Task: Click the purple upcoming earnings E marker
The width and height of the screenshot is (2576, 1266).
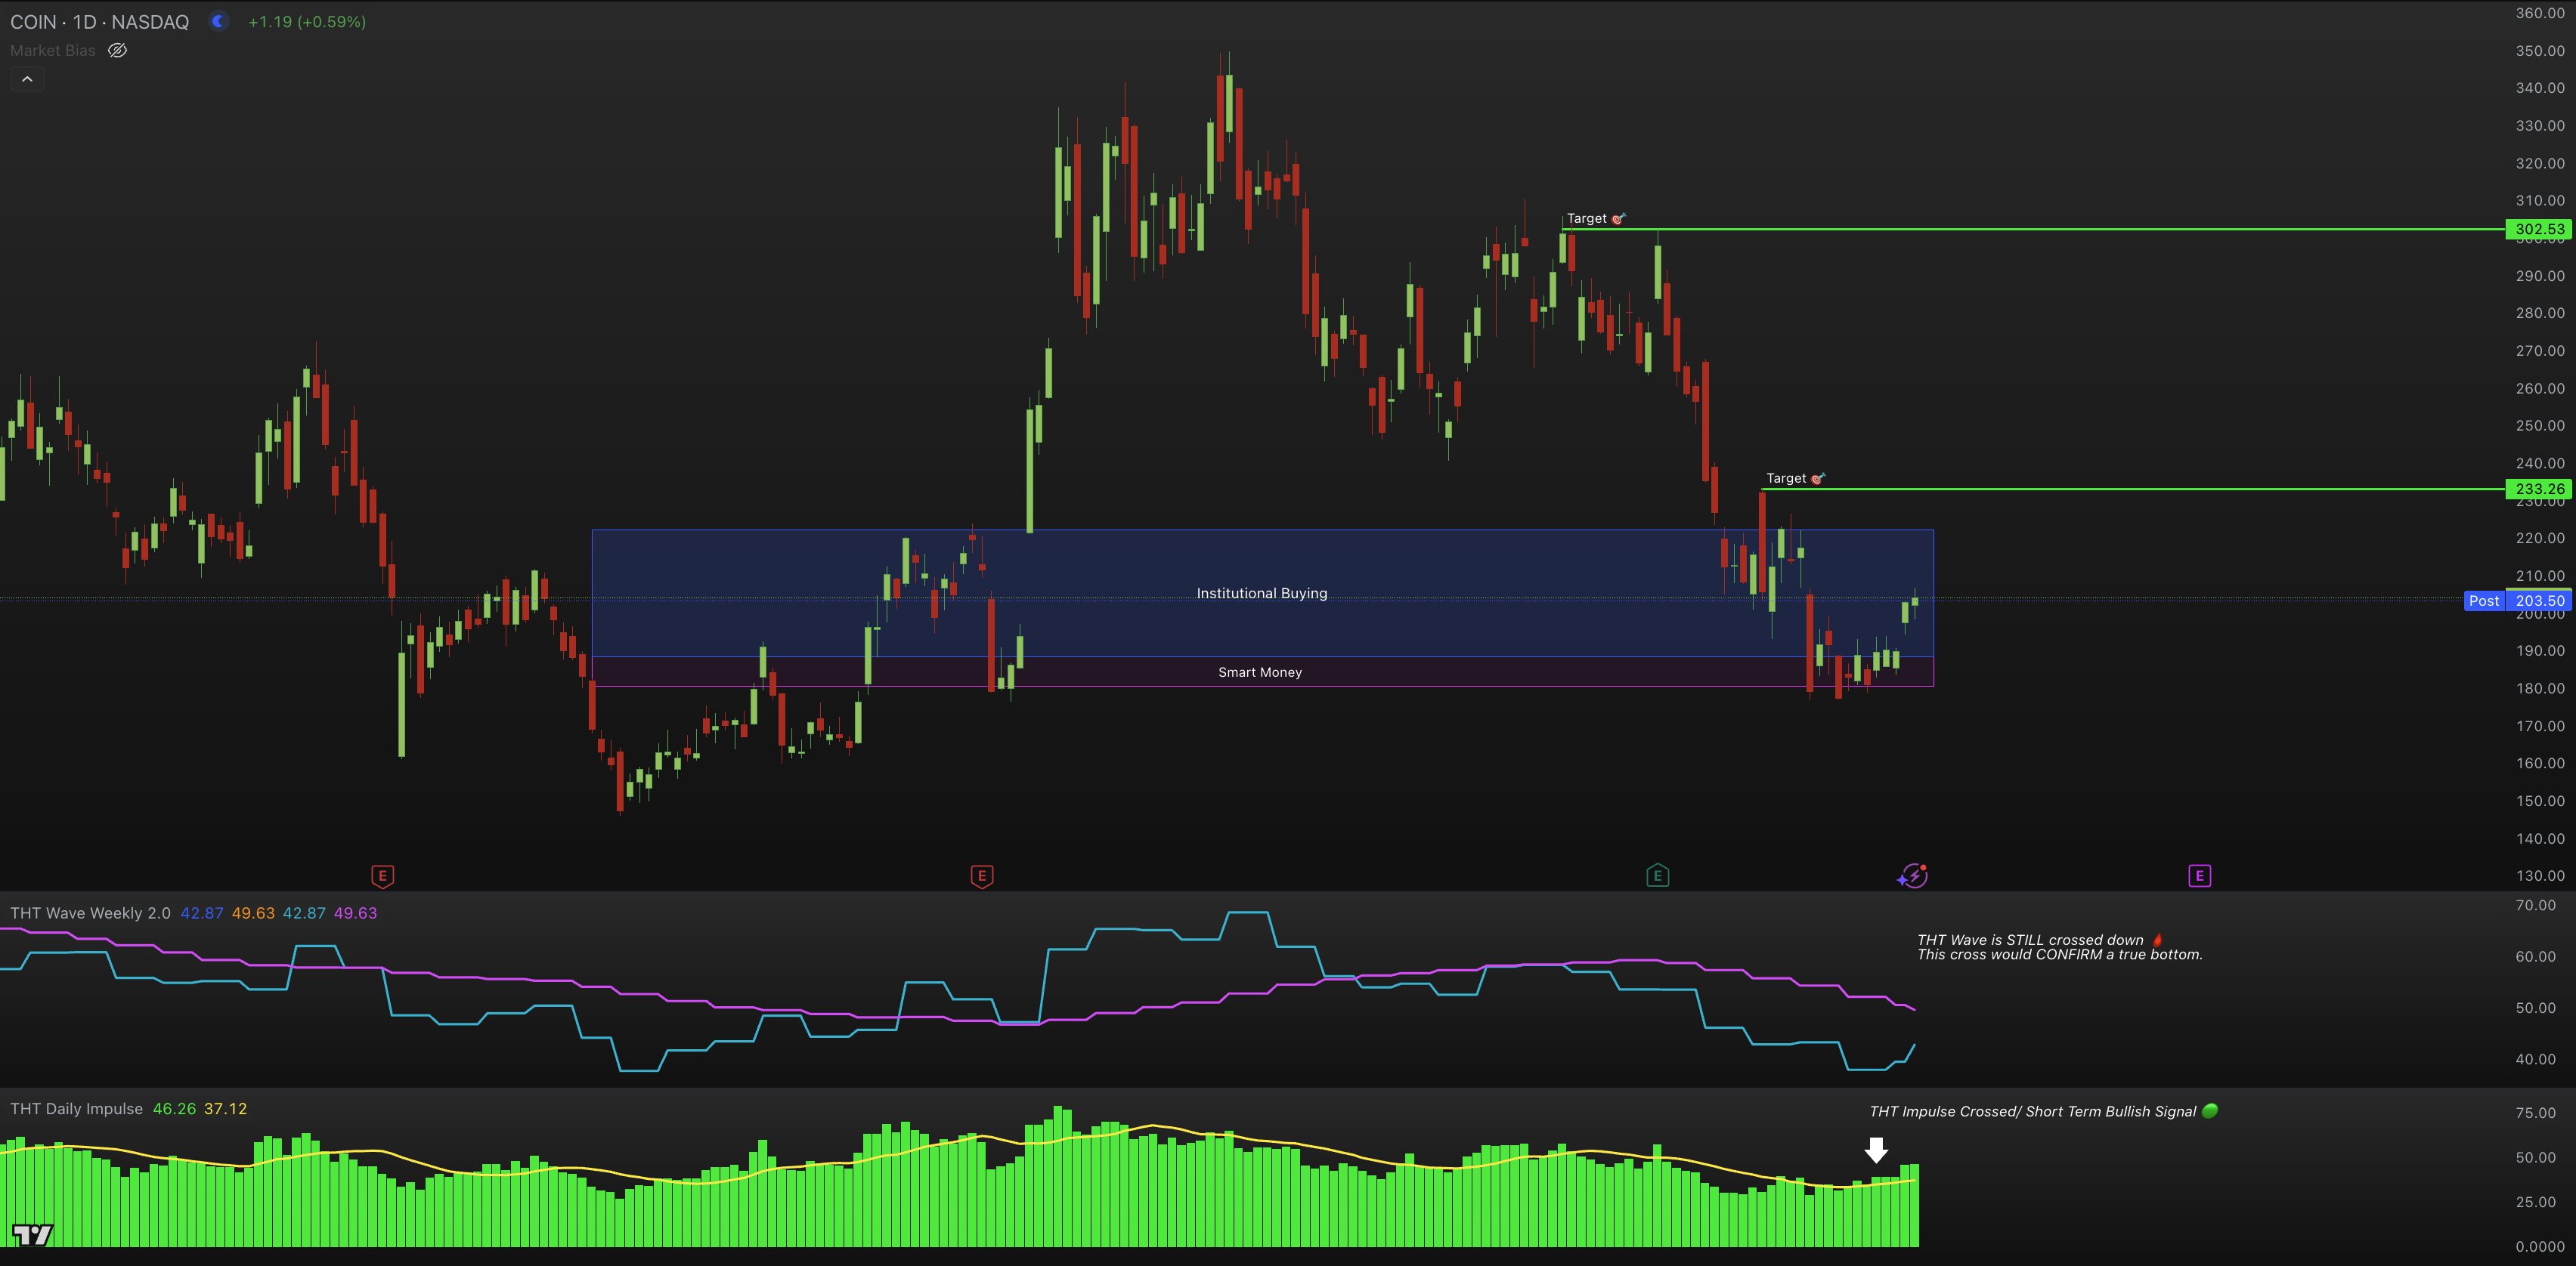Action: pos(2199,876)
